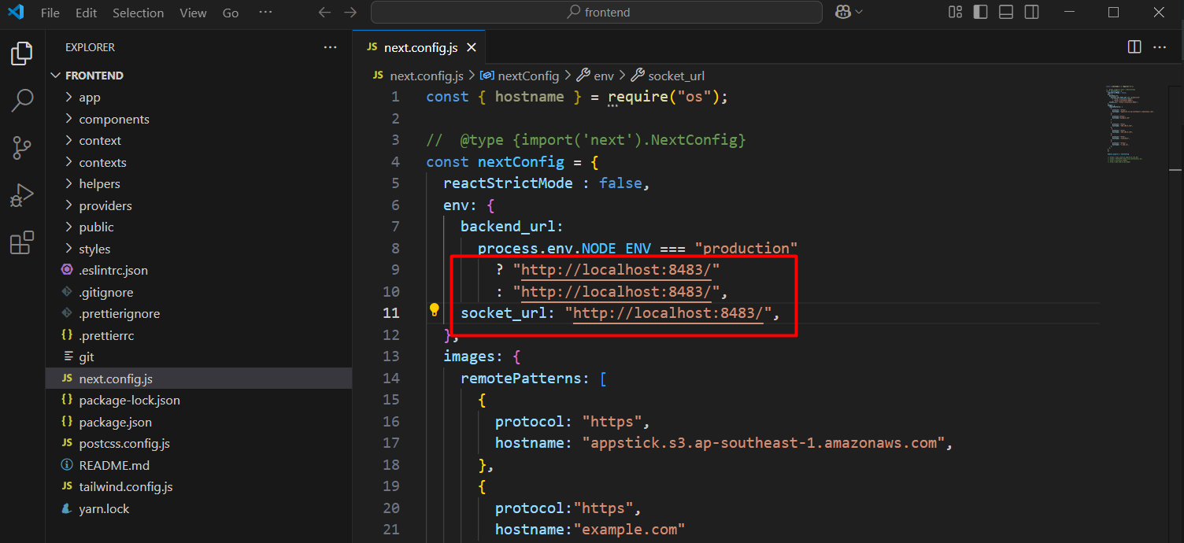
Task: Select next.config.js in the explorer tree
Action: point(198,379)
